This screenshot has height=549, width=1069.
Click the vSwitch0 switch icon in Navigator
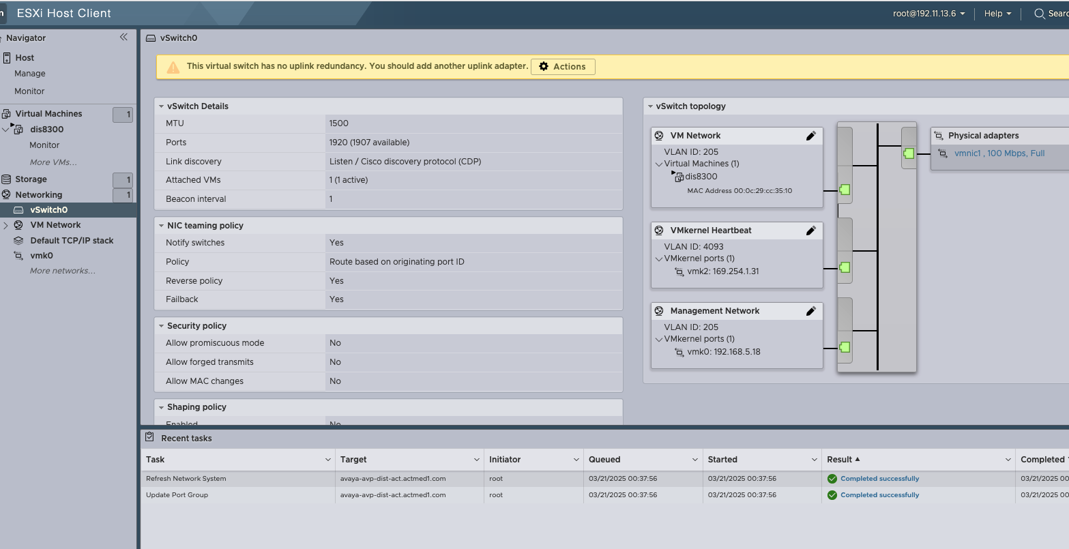(18, 210)
